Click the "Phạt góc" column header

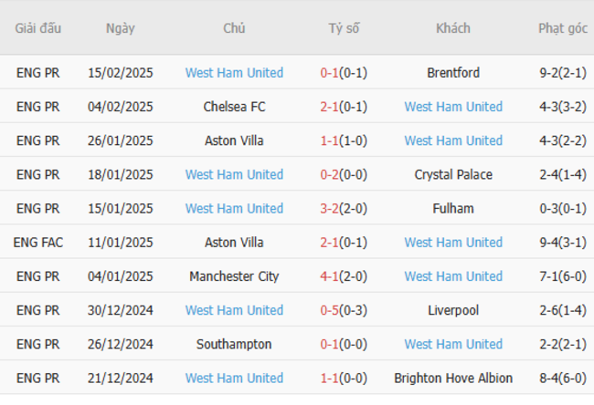(562, 28)
